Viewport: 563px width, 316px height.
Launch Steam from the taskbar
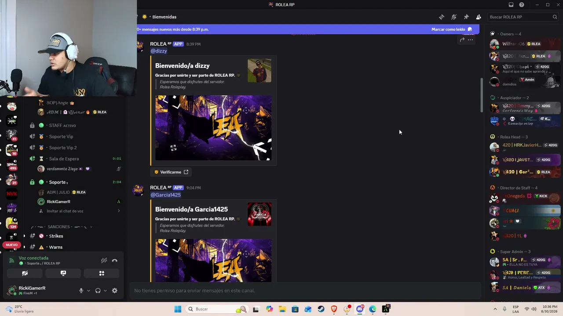pos(321,309)
